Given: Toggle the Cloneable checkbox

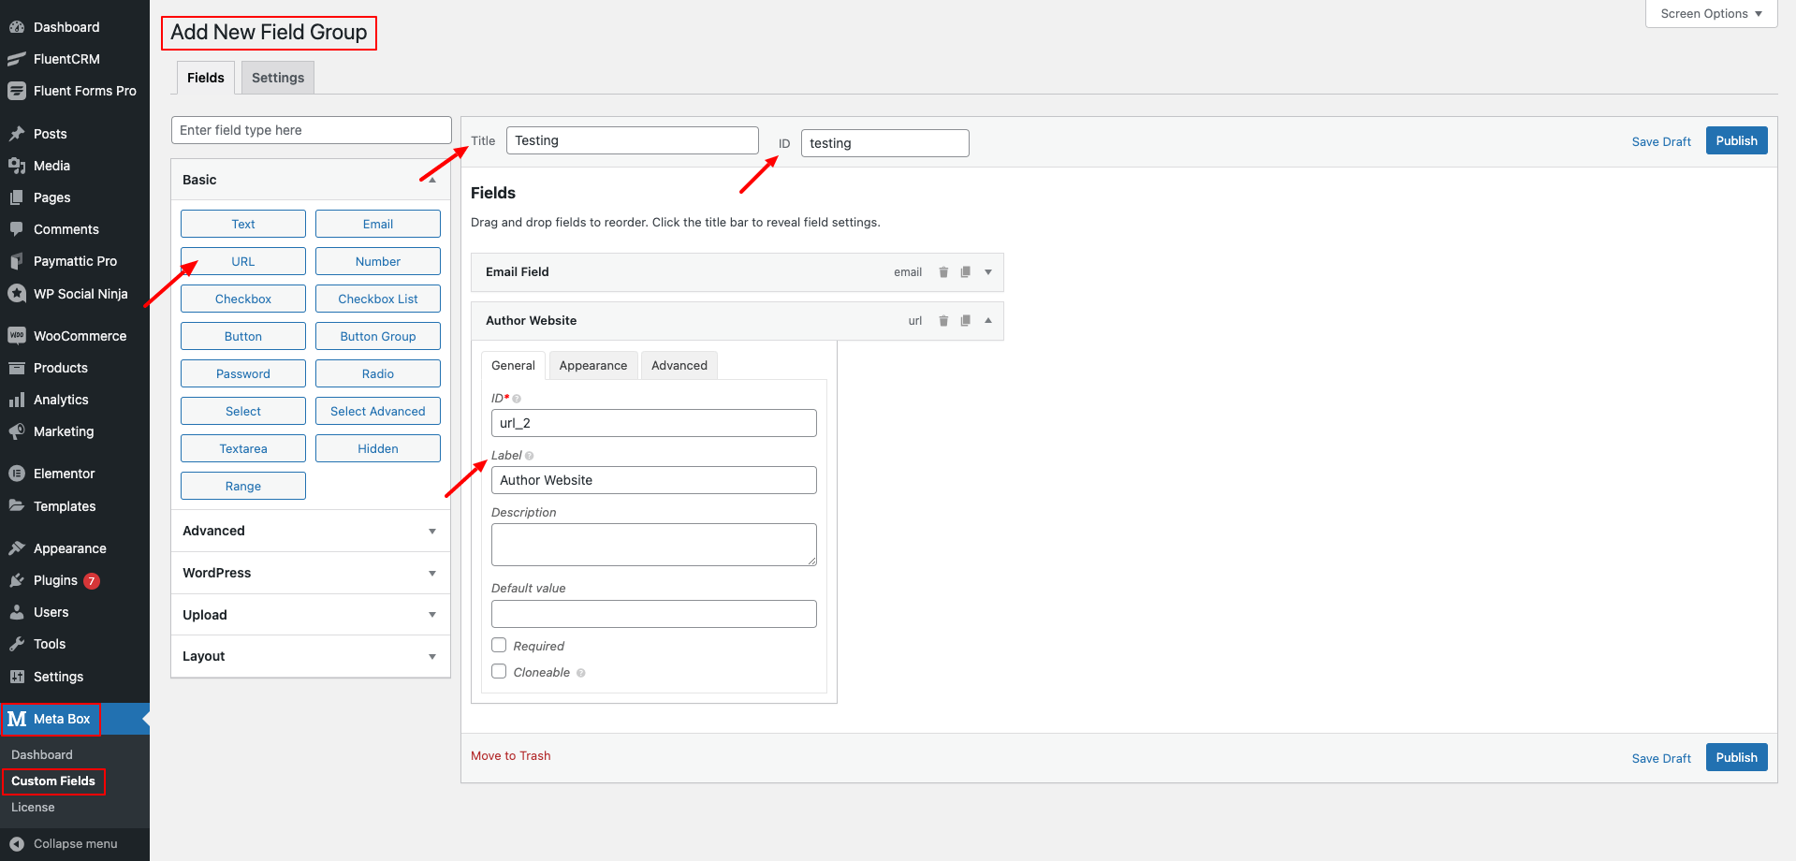Looking at the screenshot, I should (x=499, y=672).
